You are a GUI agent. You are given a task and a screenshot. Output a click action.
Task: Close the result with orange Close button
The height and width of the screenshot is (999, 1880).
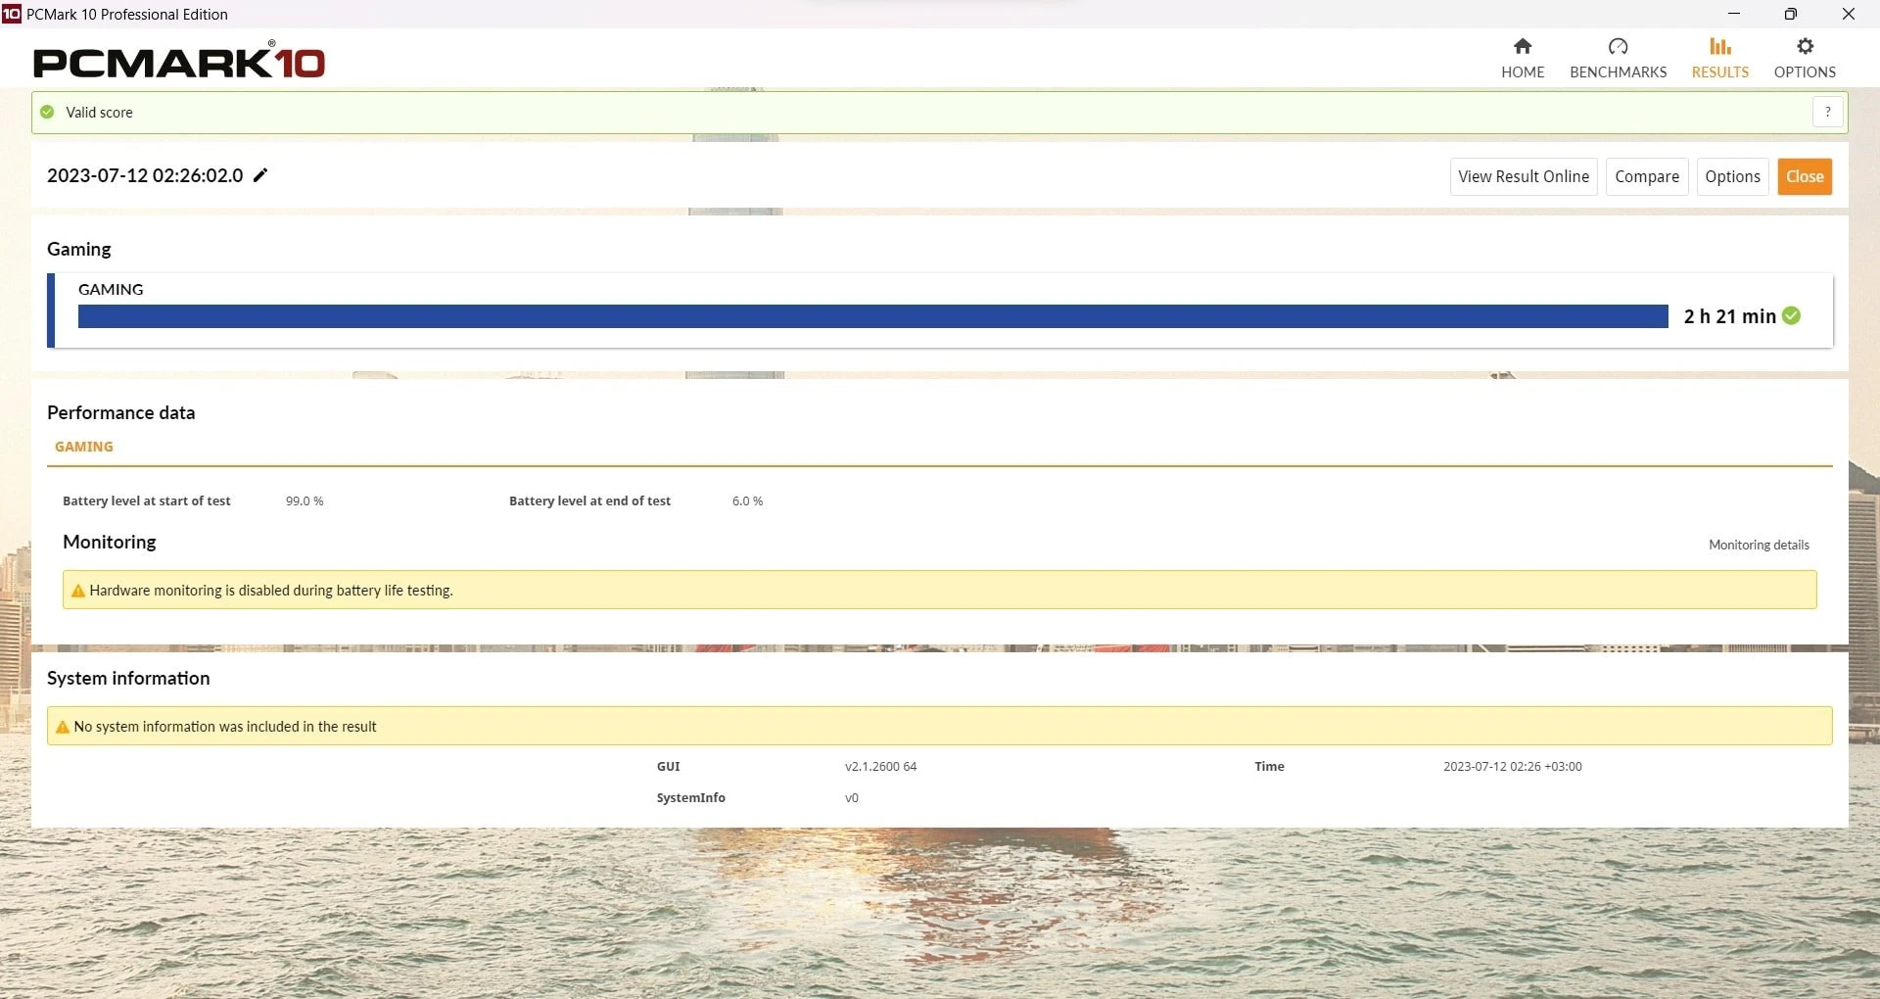(x=1805, y=176)
